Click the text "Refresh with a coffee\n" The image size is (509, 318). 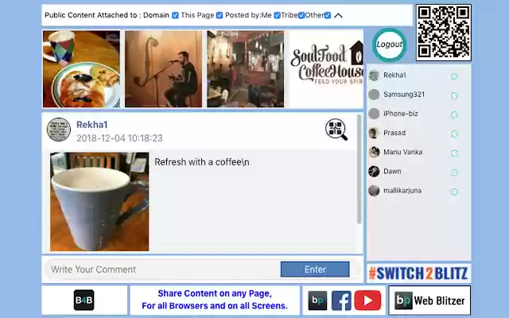(202, 162)
